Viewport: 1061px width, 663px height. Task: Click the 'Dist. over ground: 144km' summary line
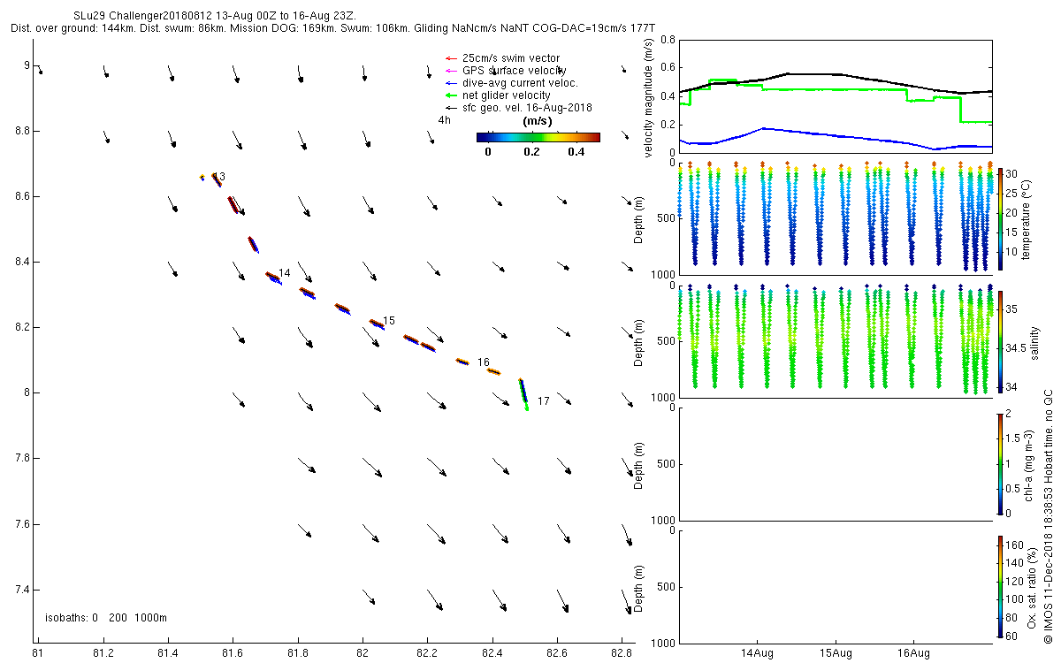click(333, 29)
